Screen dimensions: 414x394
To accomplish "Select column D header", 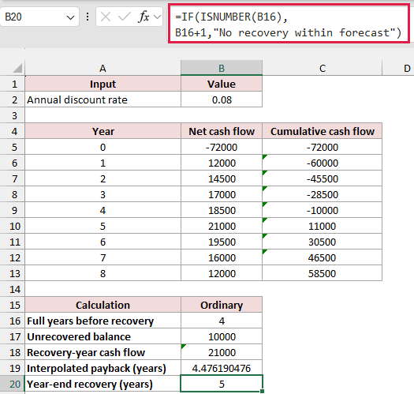I will [x=399, y=68].
